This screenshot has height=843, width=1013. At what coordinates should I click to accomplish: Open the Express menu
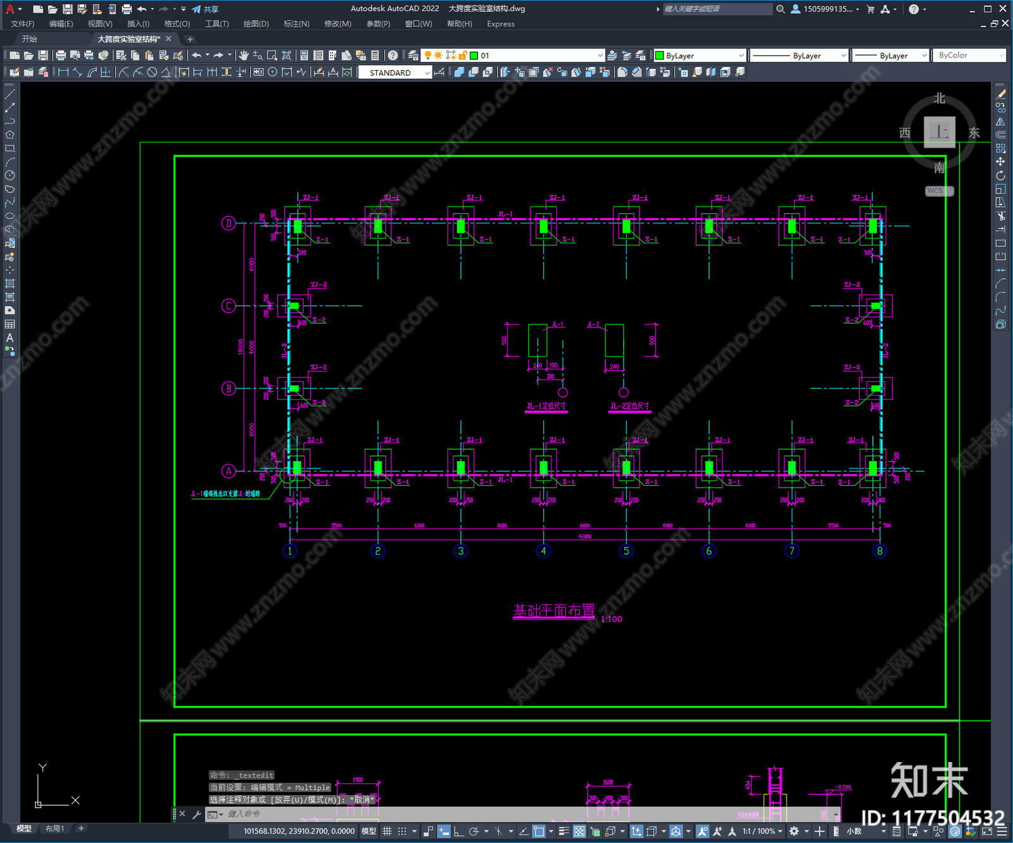click(501, 24)
